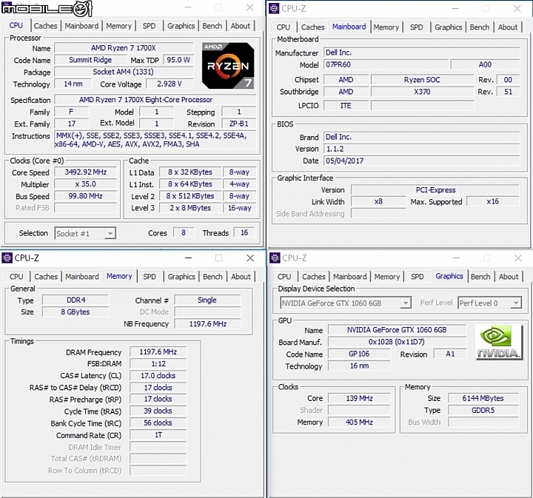Open About tab in Graphics window
533x498 pixels.
[509, 277]
